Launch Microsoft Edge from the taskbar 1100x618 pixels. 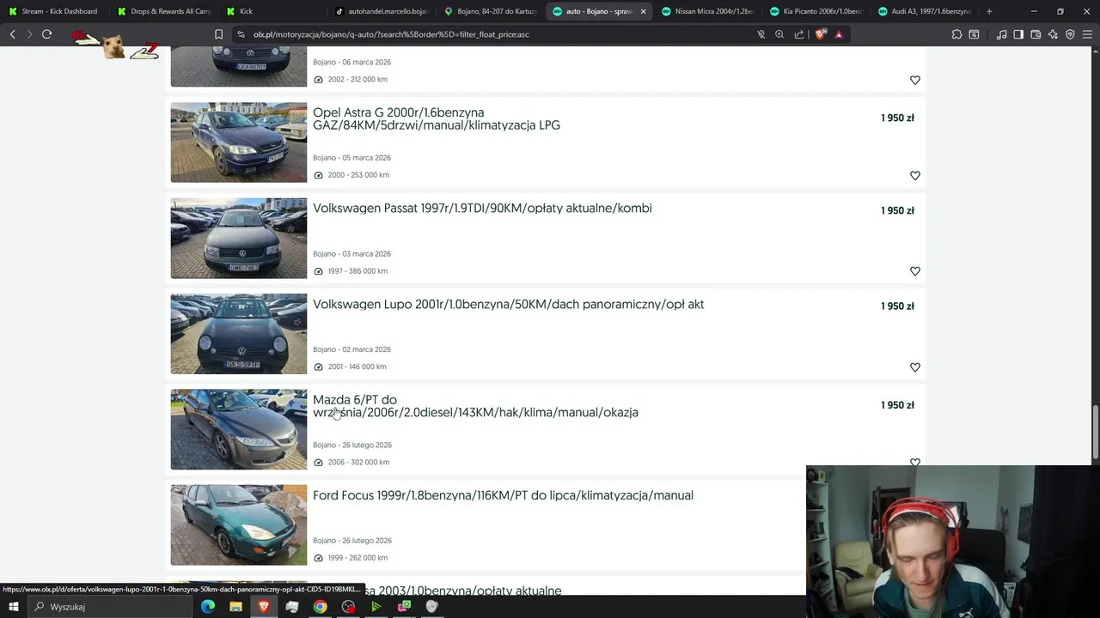[x=208, y=607]
